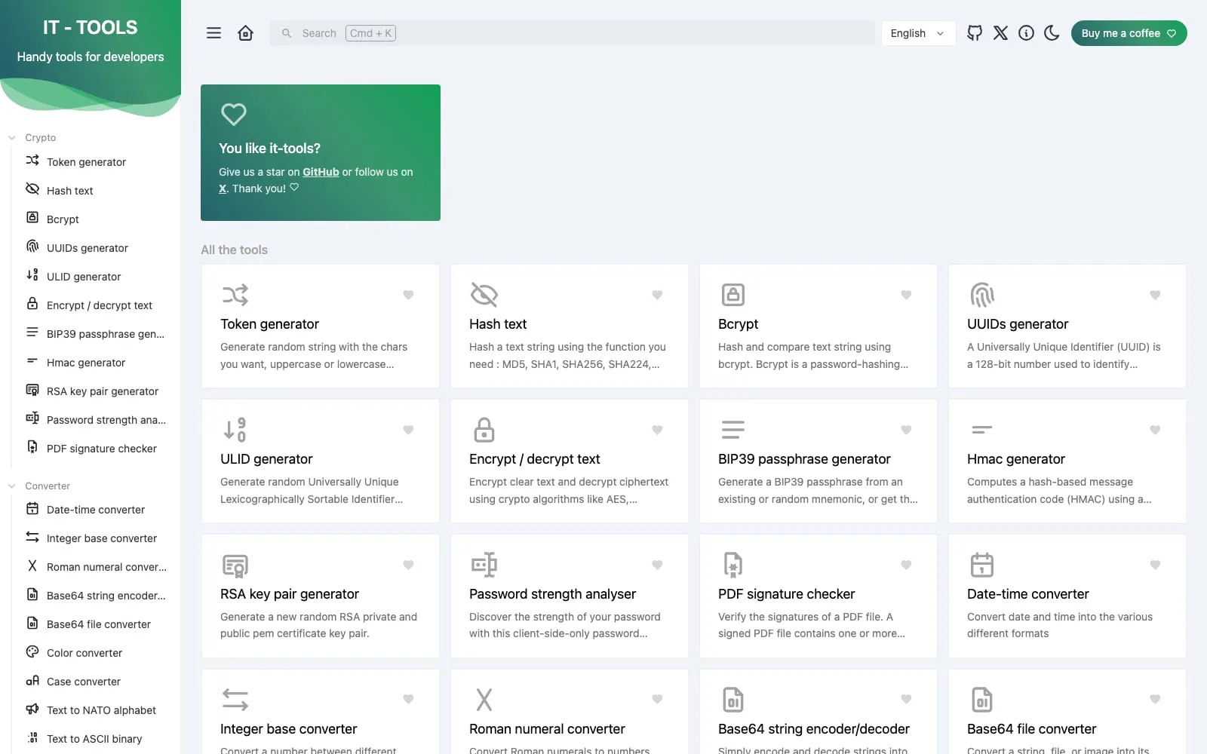This screenshot has width=1207, height=754.
Task: Click the Case converter sidebar icon
Action: coord(32,680)
